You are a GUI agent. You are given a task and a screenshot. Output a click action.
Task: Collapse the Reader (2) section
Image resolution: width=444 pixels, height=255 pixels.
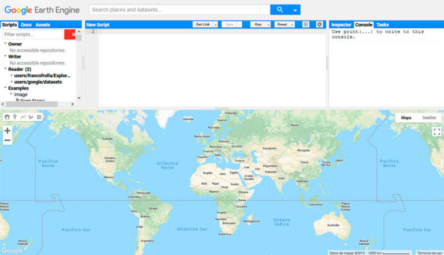pos(5,69)
